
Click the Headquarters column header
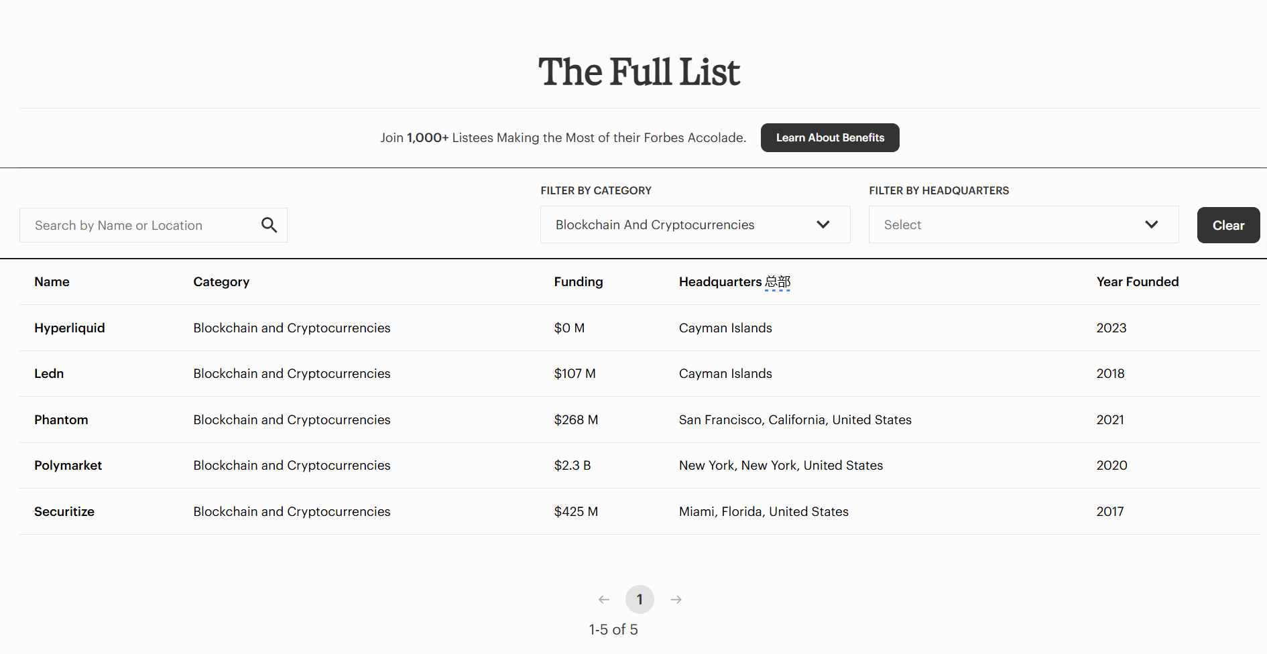720,282
